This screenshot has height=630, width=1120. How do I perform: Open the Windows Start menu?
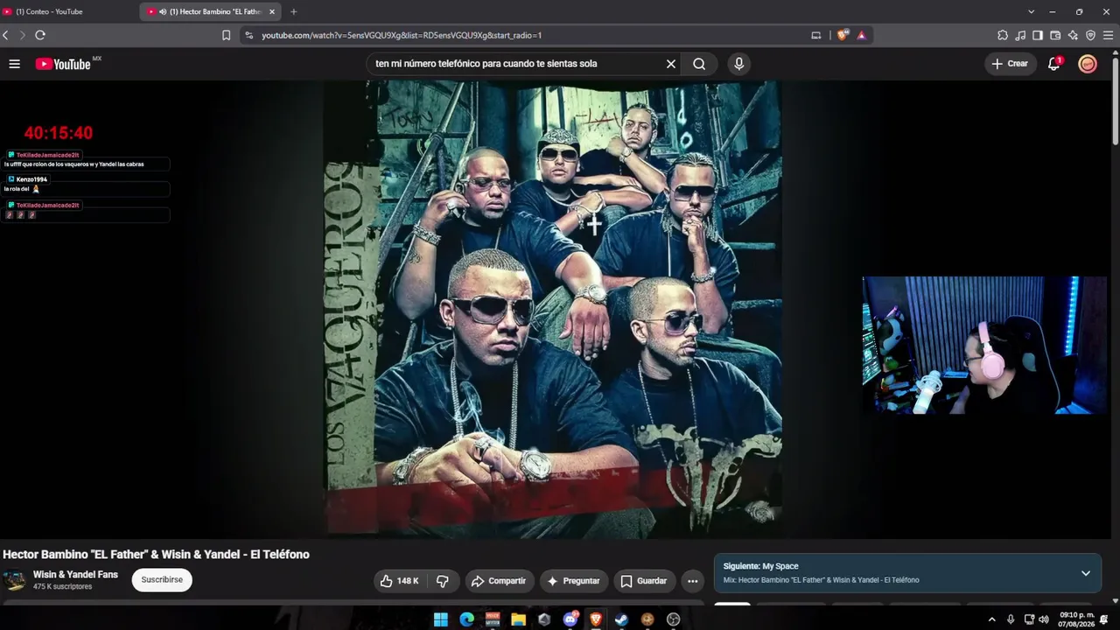coord(441,619)
